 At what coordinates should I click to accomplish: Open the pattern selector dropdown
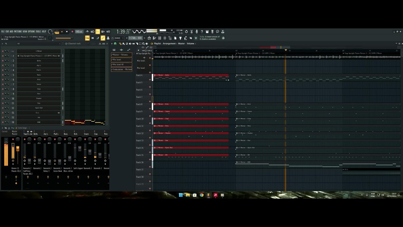(x=135, y=38)
